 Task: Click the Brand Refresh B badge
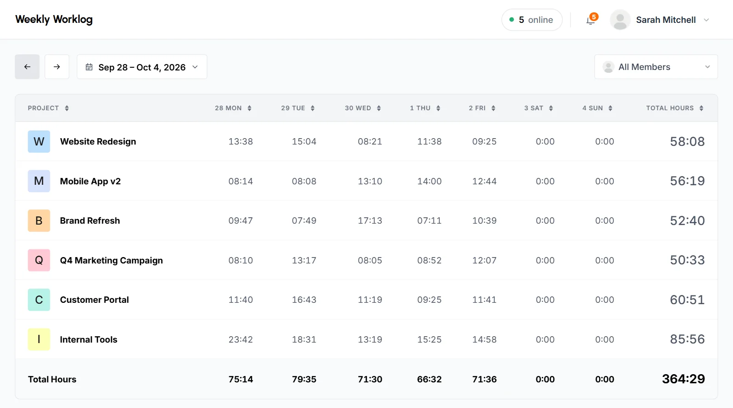tap(39, 221)
